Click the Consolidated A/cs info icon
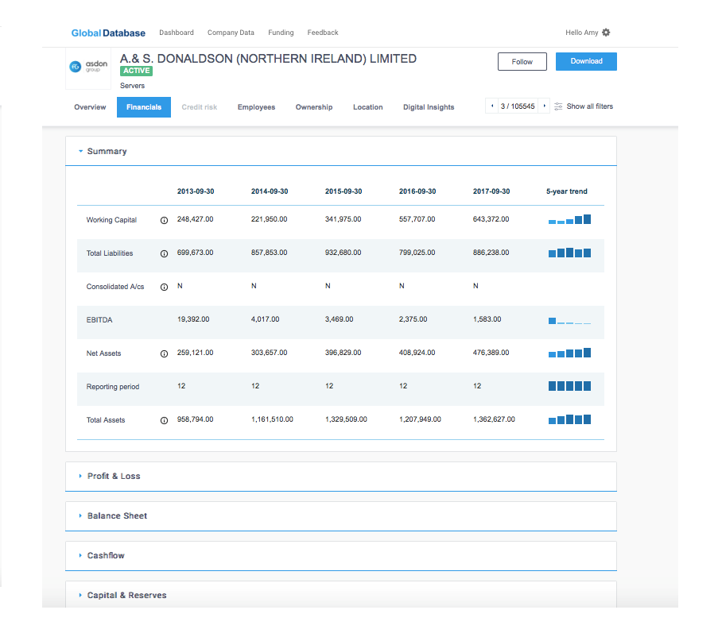The height and width of the screenshot is (637, 722). tap(164, 287)
